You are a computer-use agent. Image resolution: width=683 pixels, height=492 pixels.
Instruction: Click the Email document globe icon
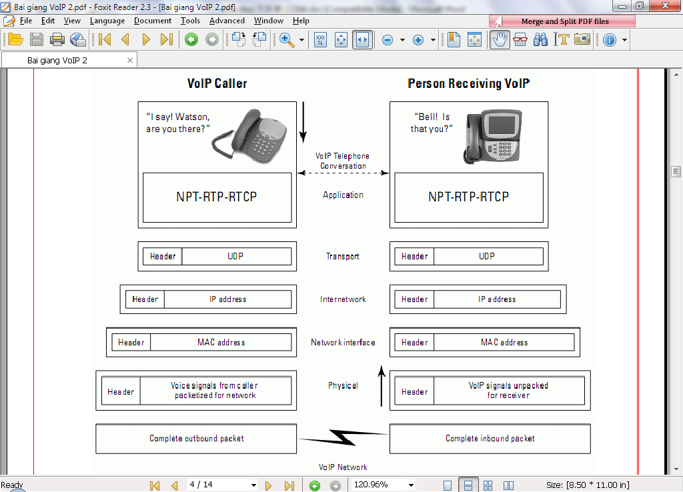click(78, 39)
